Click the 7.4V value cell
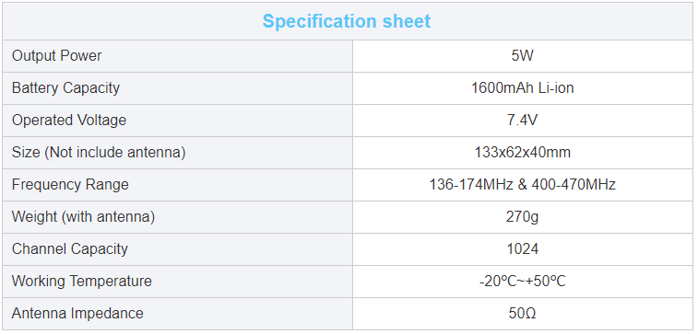Screen dimensions: 698x334 (x=523, y=121)
